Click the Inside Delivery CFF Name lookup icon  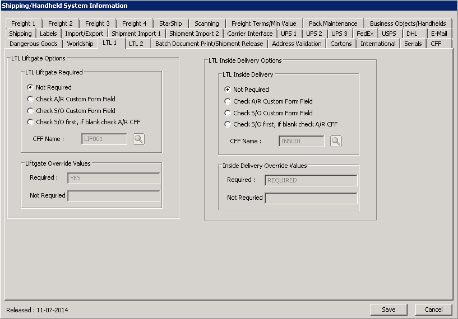tap(336, 141)
